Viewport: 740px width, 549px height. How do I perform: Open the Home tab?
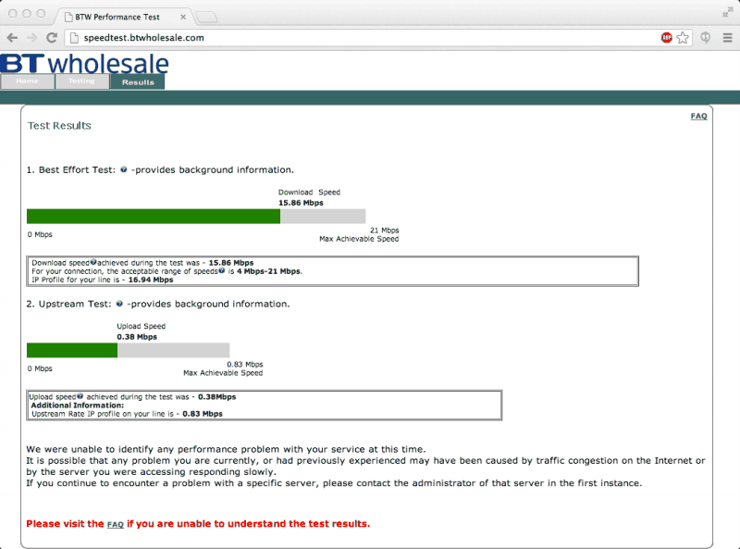click(28, 81)
